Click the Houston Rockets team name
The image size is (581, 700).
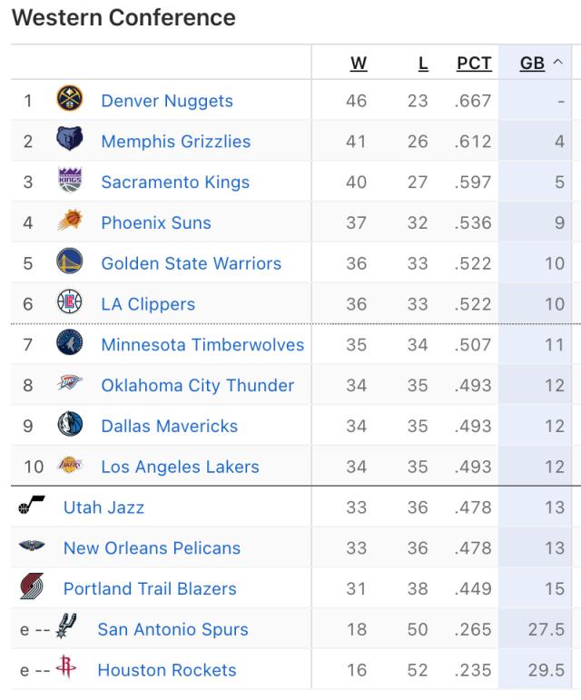pyautogui.click(x=166, y=670)
